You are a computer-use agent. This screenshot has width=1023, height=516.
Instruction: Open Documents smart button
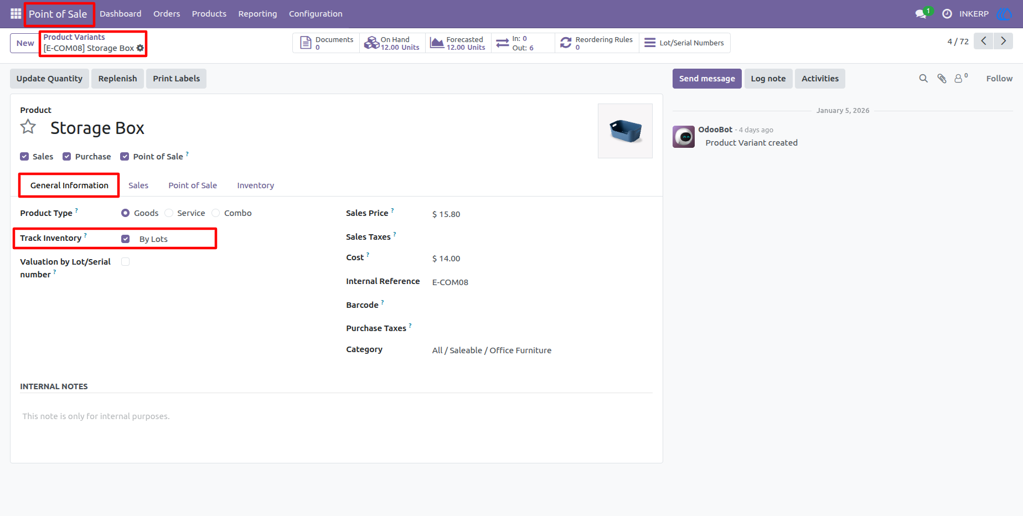tap(327, 43)
